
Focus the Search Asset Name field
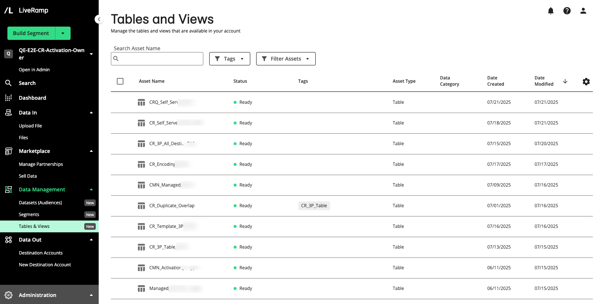point(157,59)
